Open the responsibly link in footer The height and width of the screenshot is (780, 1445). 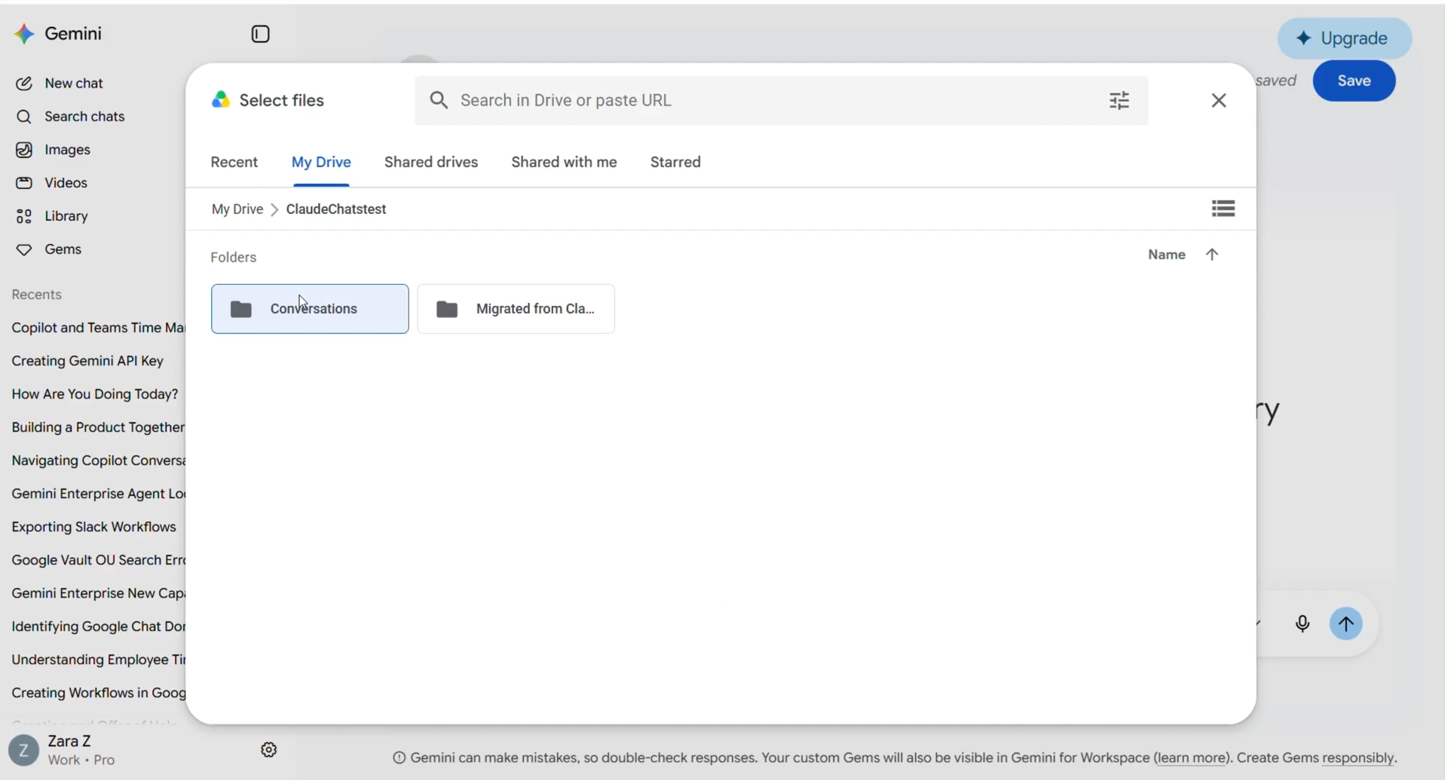[x=1358, y=758]
